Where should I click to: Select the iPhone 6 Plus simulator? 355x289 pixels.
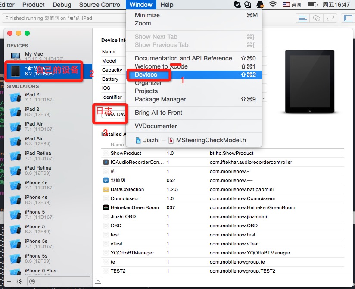click(x=48, y=270)
